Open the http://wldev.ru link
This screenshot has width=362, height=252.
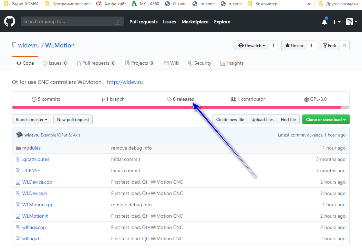tap(125, 82)
